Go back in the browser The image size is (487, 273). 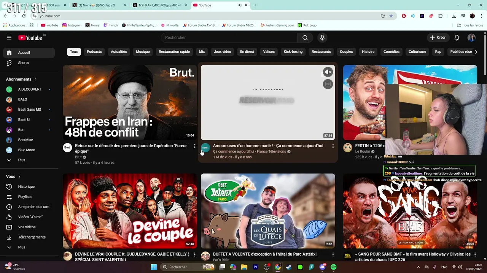[x=5, y=16]
